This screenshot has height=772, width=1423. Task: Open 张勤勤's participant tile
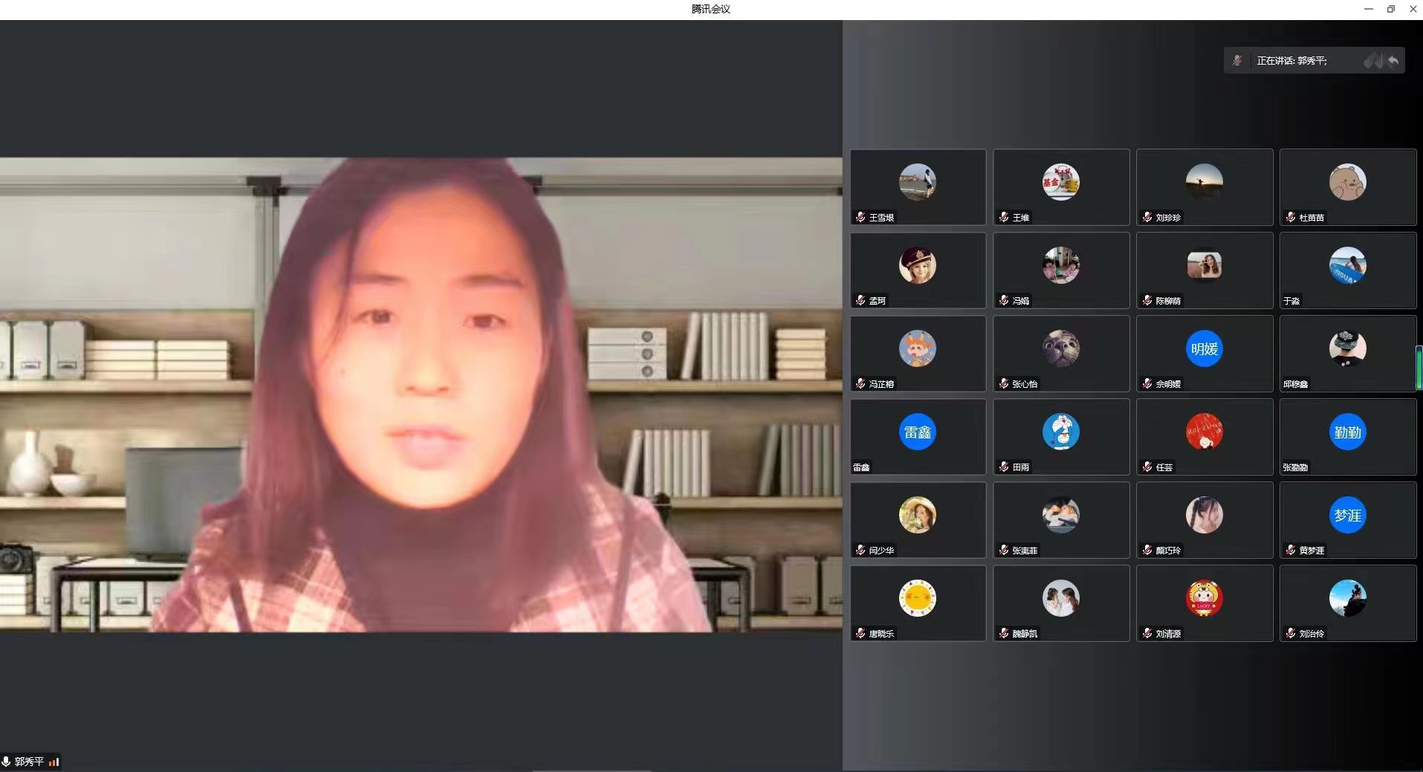click(x=1347, y=437)
